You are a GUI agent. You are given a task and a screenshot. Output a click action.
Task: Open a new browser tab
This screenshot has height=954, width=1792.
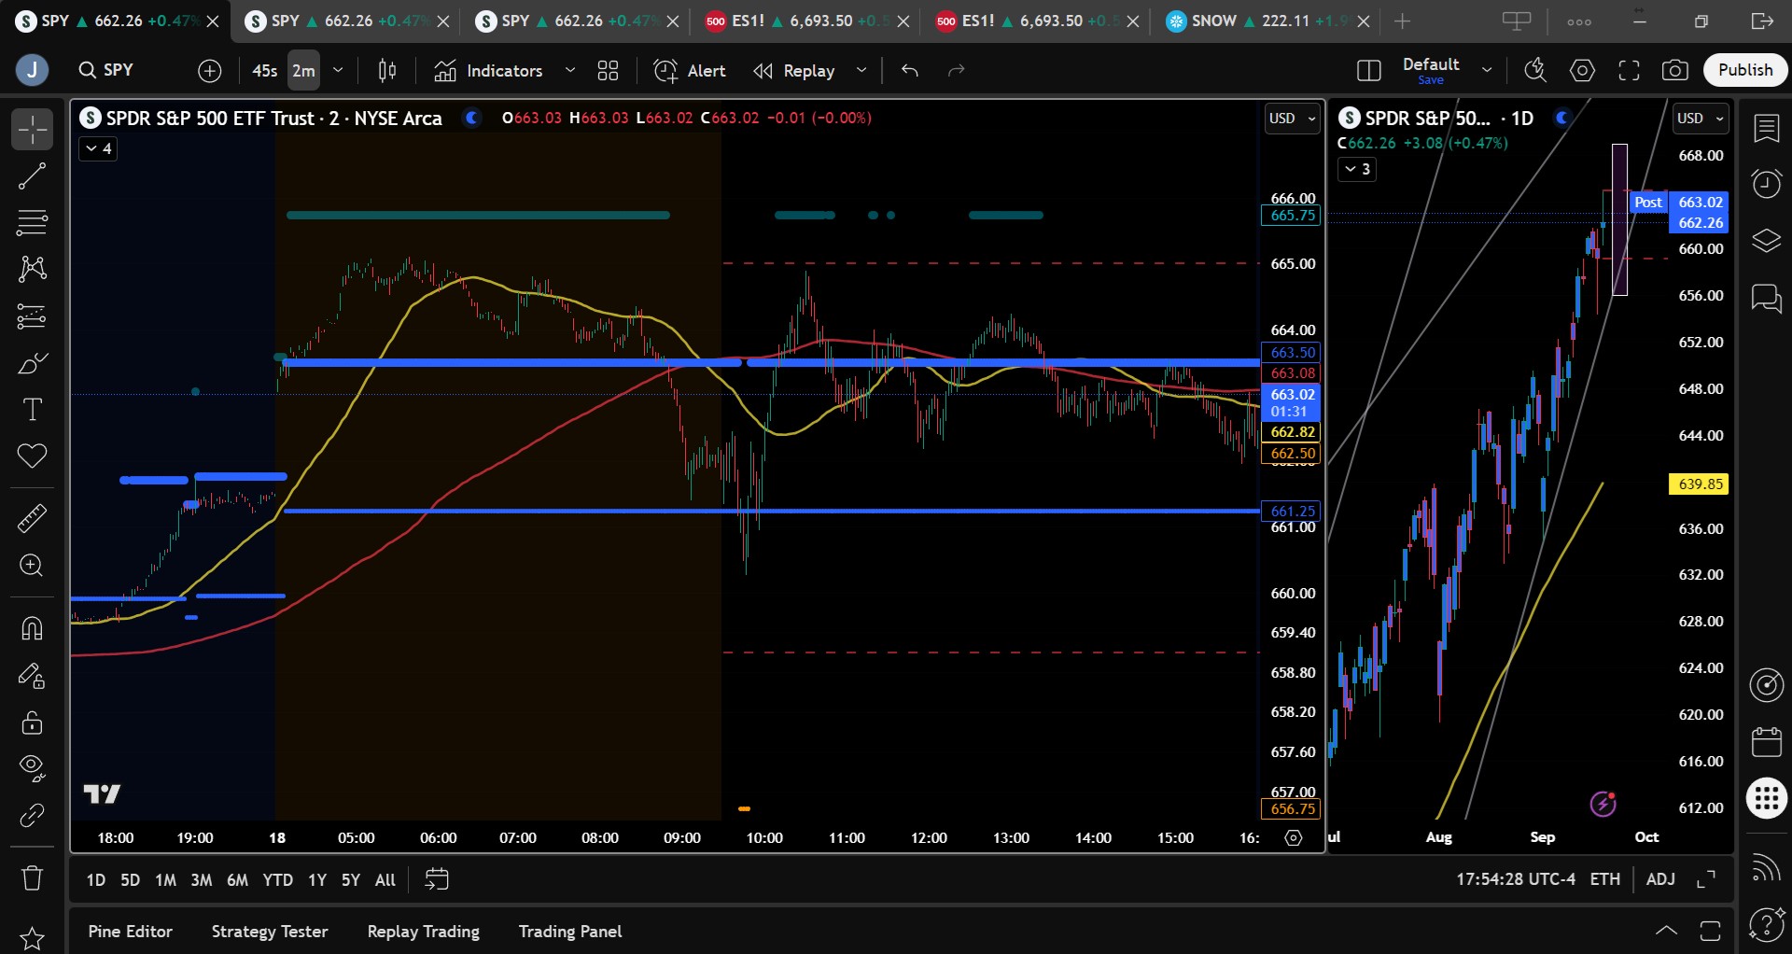tap(1402, 21)
